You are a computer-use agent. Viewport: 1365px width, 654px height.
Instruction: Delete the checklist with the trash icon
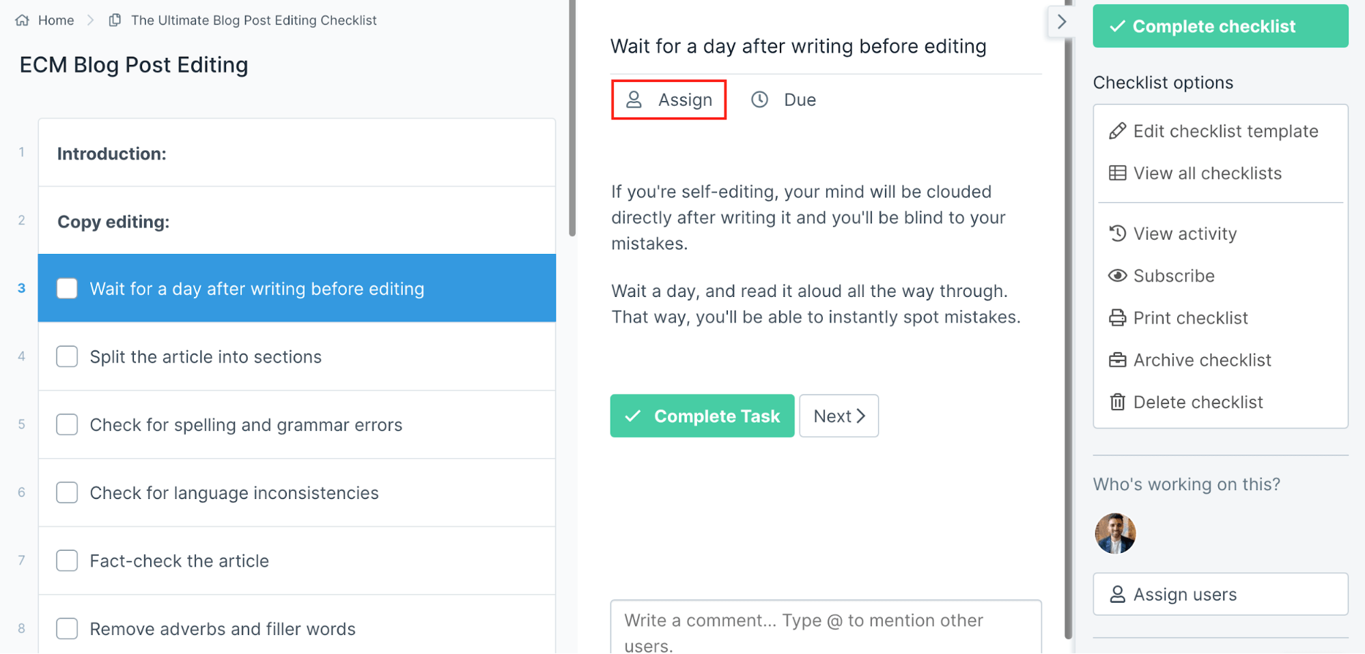[x=1118, y=402]
